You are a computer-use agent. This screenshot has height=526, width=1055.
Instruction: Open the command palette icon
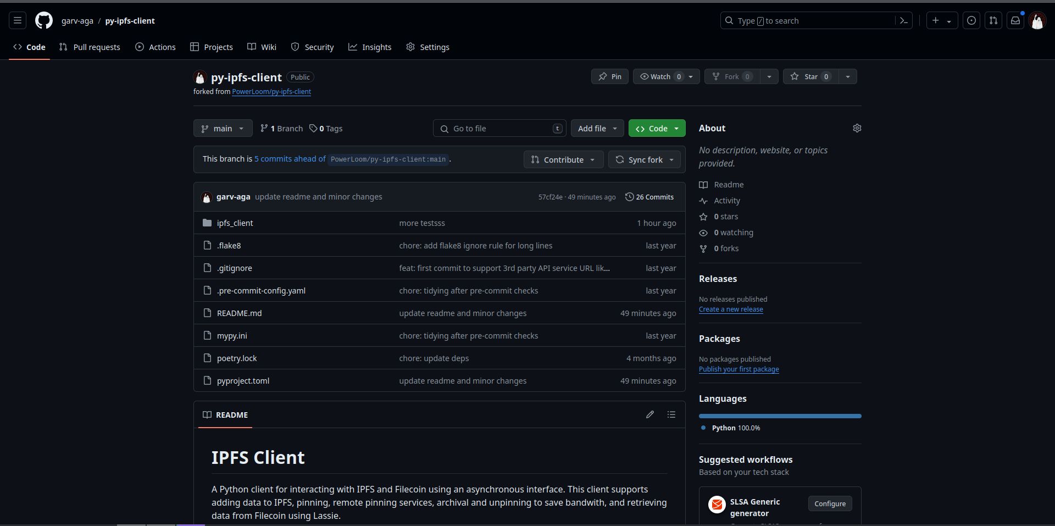[903, 21]
